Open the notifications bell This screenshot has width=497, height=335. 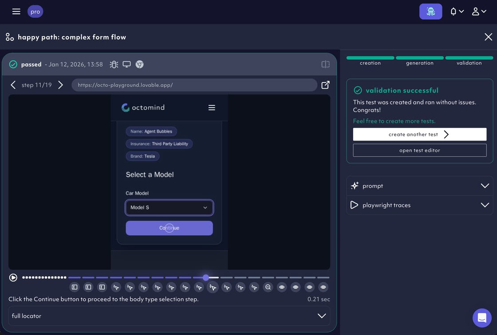point(453,12)
